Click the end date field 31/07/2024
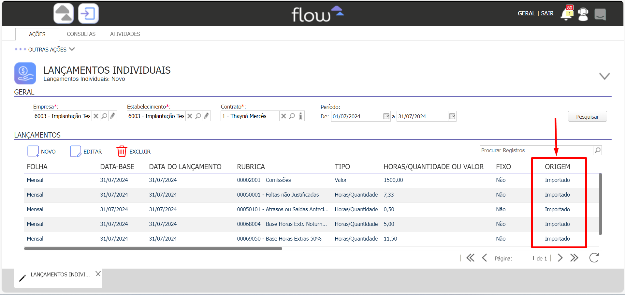 coord(422,116)
